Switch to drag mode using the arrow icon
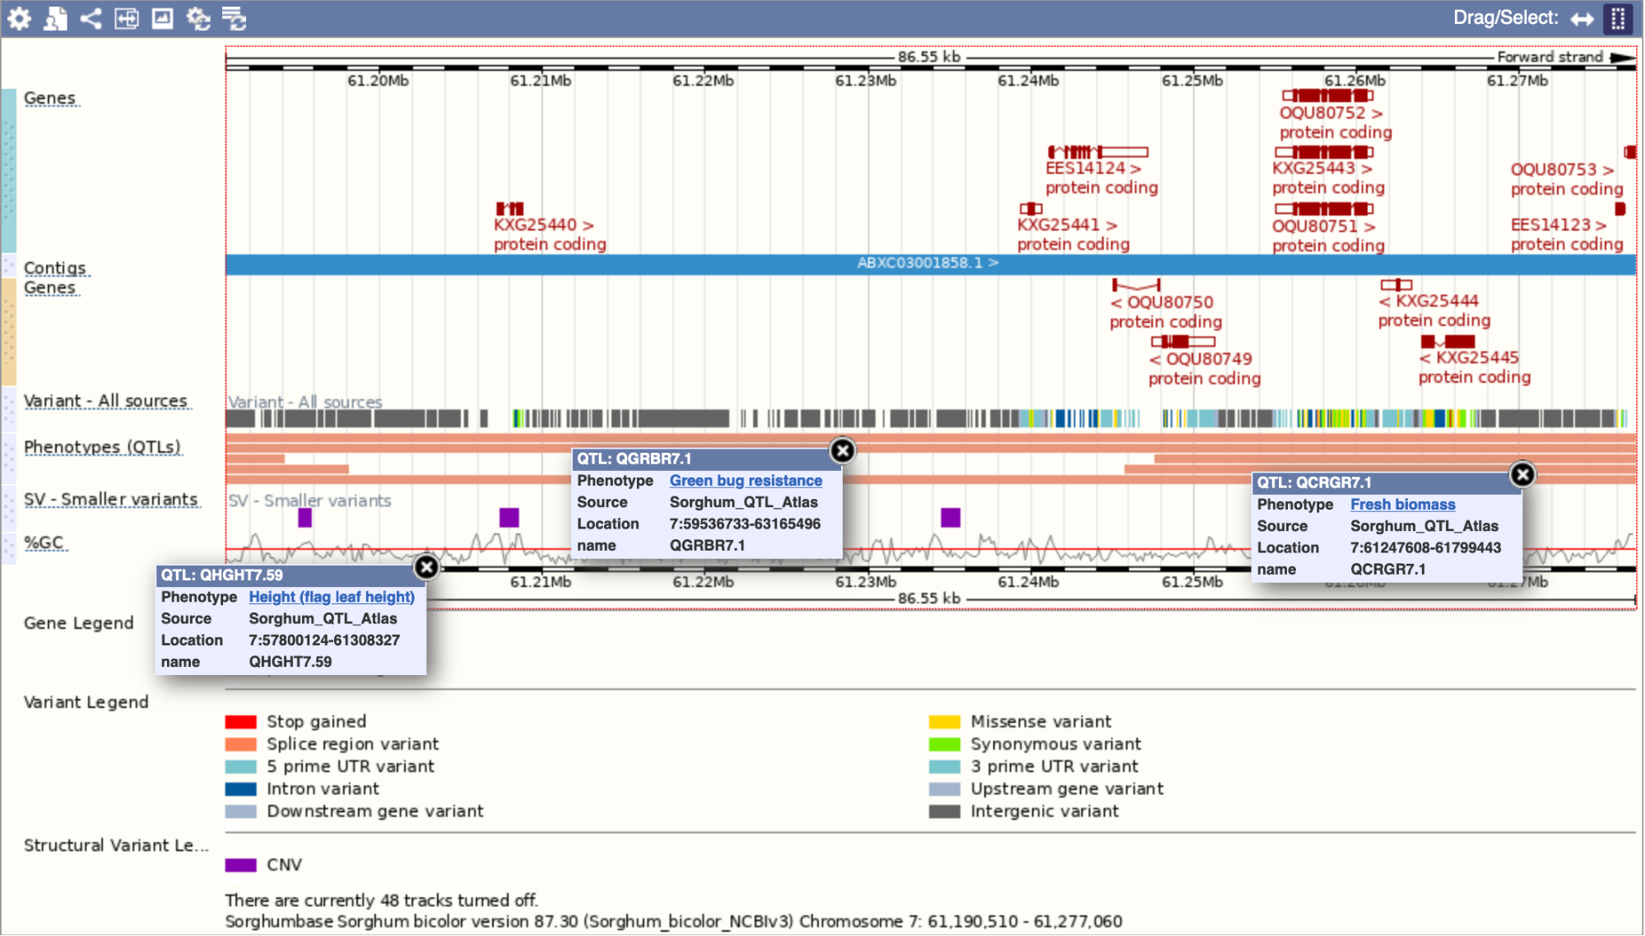This screenshot has height=936, width=1645. click(x=1582, y=18)
